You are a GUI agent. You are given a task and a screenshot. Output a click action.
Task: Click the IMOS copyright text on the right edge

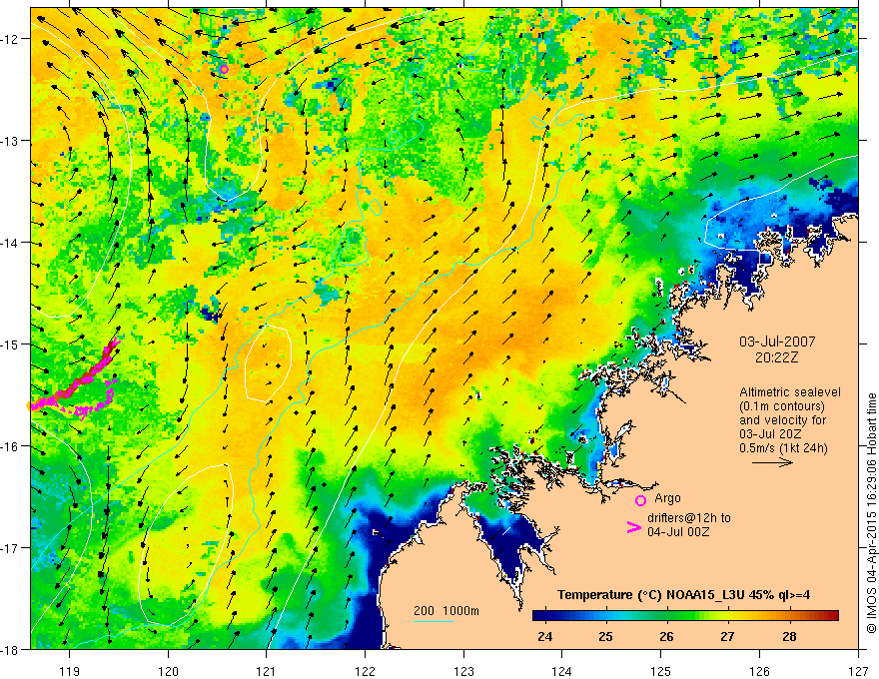[871, 513]
